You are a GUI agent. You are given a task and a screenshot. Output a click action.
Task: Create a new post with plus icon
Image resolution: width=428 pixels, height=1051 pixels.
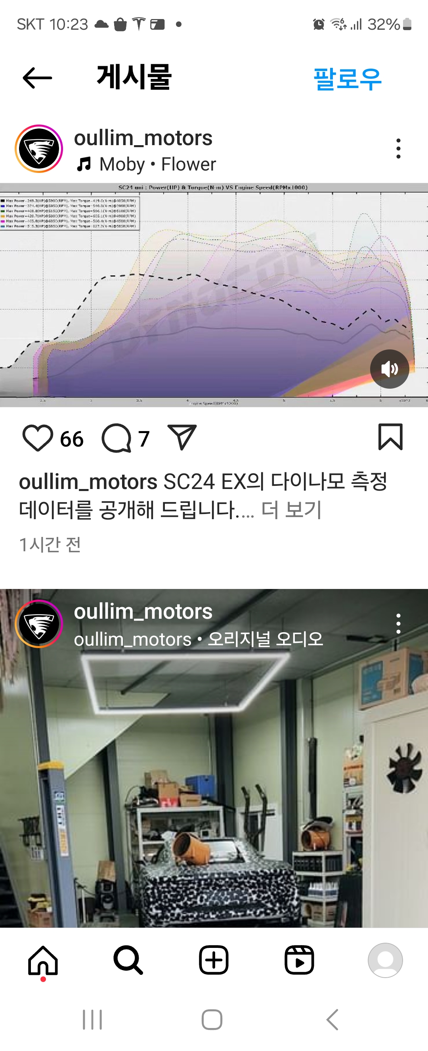pyautogui.click(x=214, y=960)
